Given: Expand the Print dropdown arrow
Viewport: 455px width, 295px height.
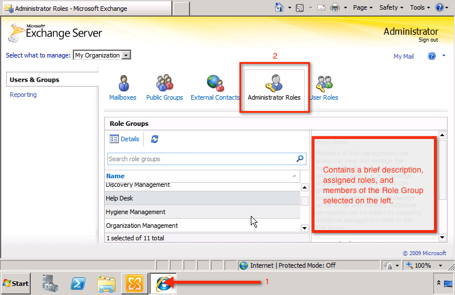Looking at the screenshot, I should point(345,8).
